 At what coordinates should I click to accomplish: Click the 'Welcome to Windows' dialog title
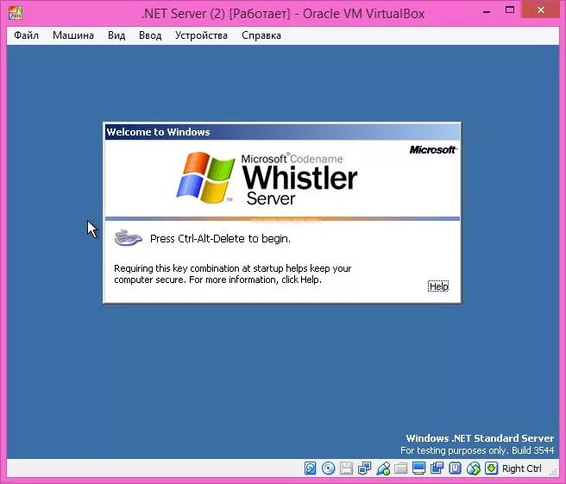[158, 132]
